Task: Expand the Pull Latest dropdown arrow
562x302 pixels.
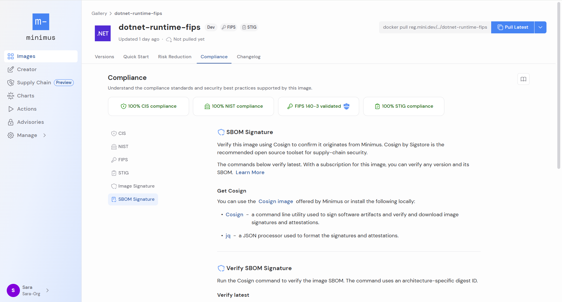Action: click(x=540, y=27)
